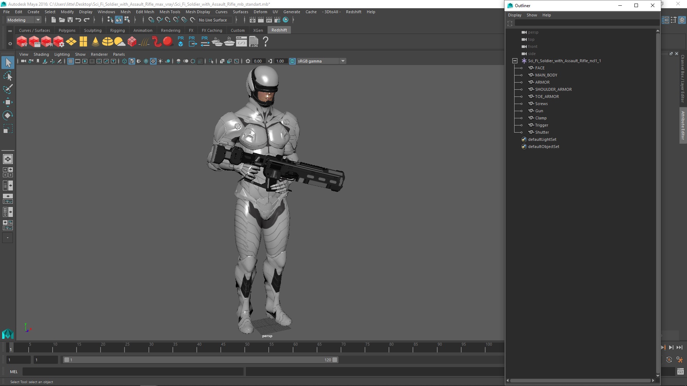Click the No Live Surface field
The image size is (687, 386).
point(213,20)
